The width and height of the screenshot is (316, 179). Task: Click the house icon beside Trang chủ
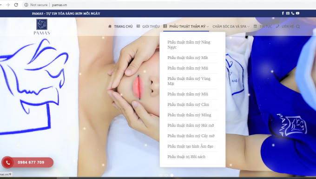point(110,27)
